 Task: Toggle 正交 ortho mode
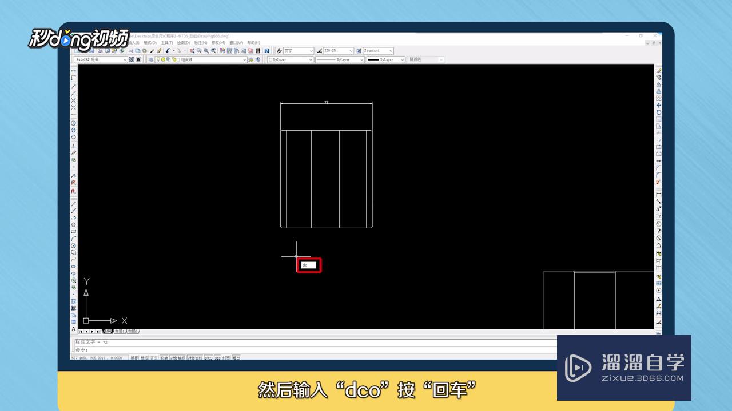click(x=154, y=358)
